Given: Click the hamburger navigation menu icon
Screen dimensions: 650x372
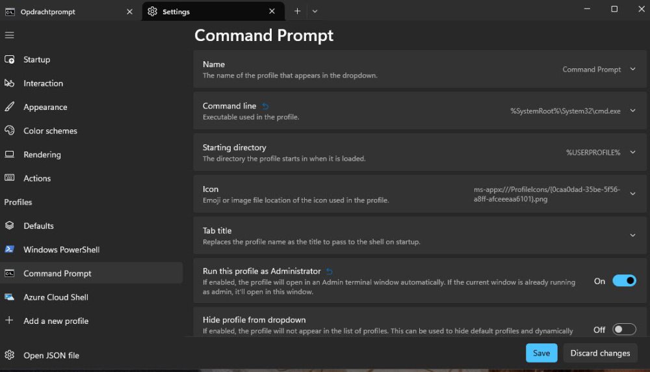Looking at the screenshot, I should click(x=9, y=35).
